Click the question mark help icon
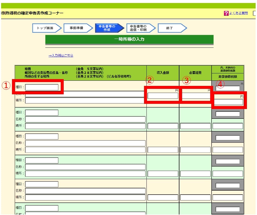The width and height of the screenshot is (257, 215). pos(226,13)
